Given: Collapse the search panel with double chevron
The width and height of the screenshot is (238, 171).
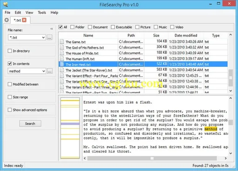Looking at the screenshot, I should coord(52,29).
